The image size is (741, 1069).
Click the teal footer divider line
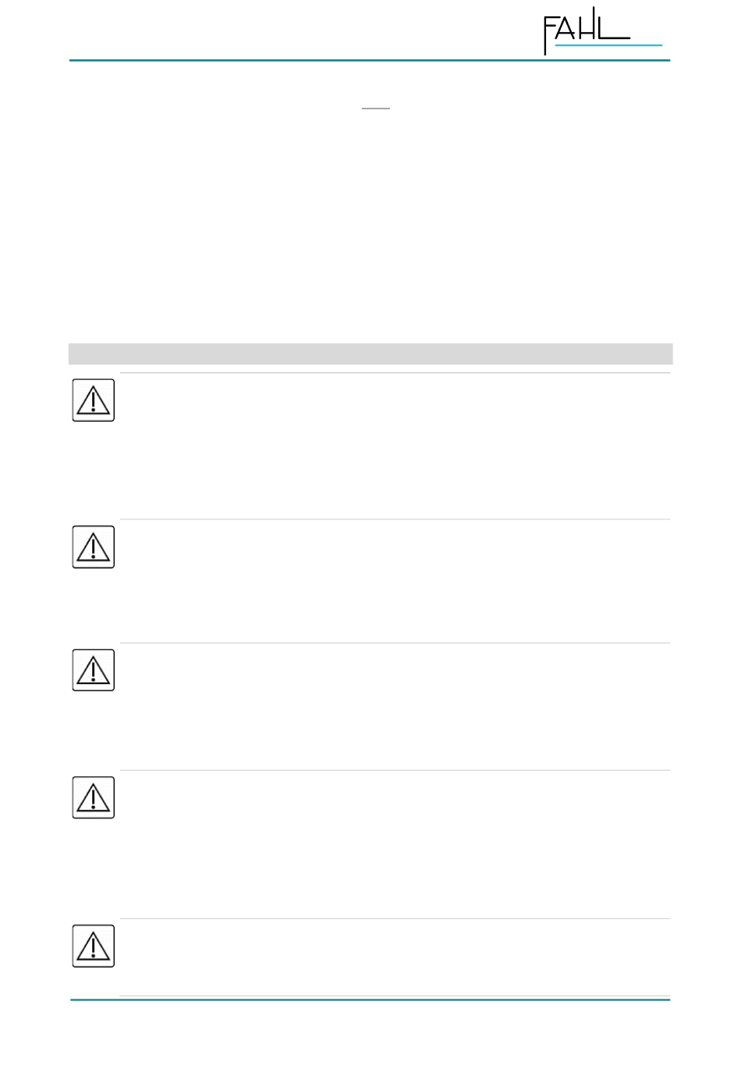coord(370,1000)
